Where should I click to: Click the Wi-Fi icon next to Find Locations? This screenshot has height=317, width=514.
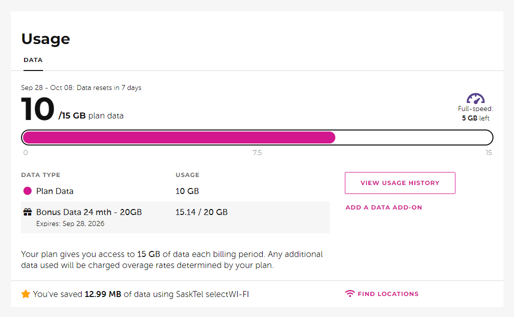[350, 293]
